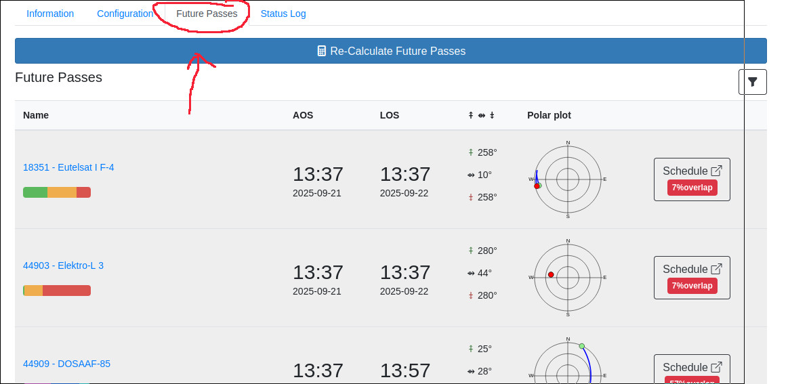Click red LOS azimuth icon for Elektro-L 3

tap(471, 295)
